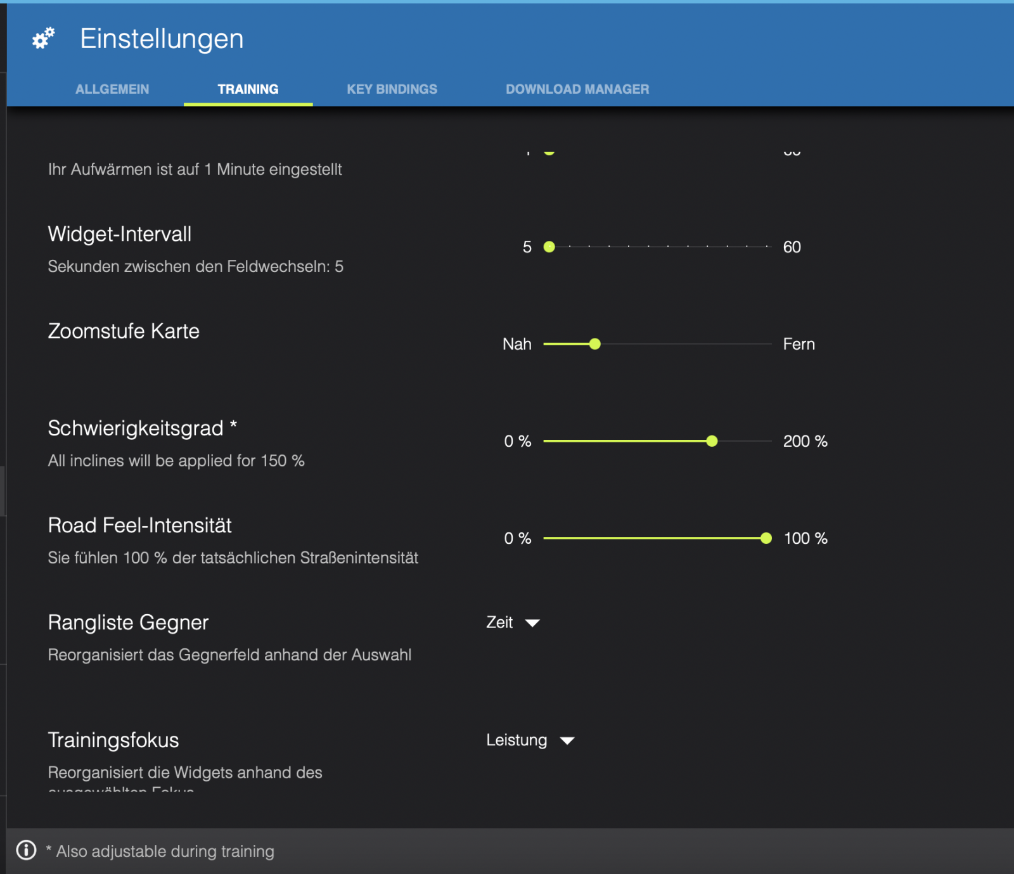Image resolution: width=1014 pixels, height=874 pixels.
Task: Click the Road Feel-Intensität slider handle
Action: [766, 538]
